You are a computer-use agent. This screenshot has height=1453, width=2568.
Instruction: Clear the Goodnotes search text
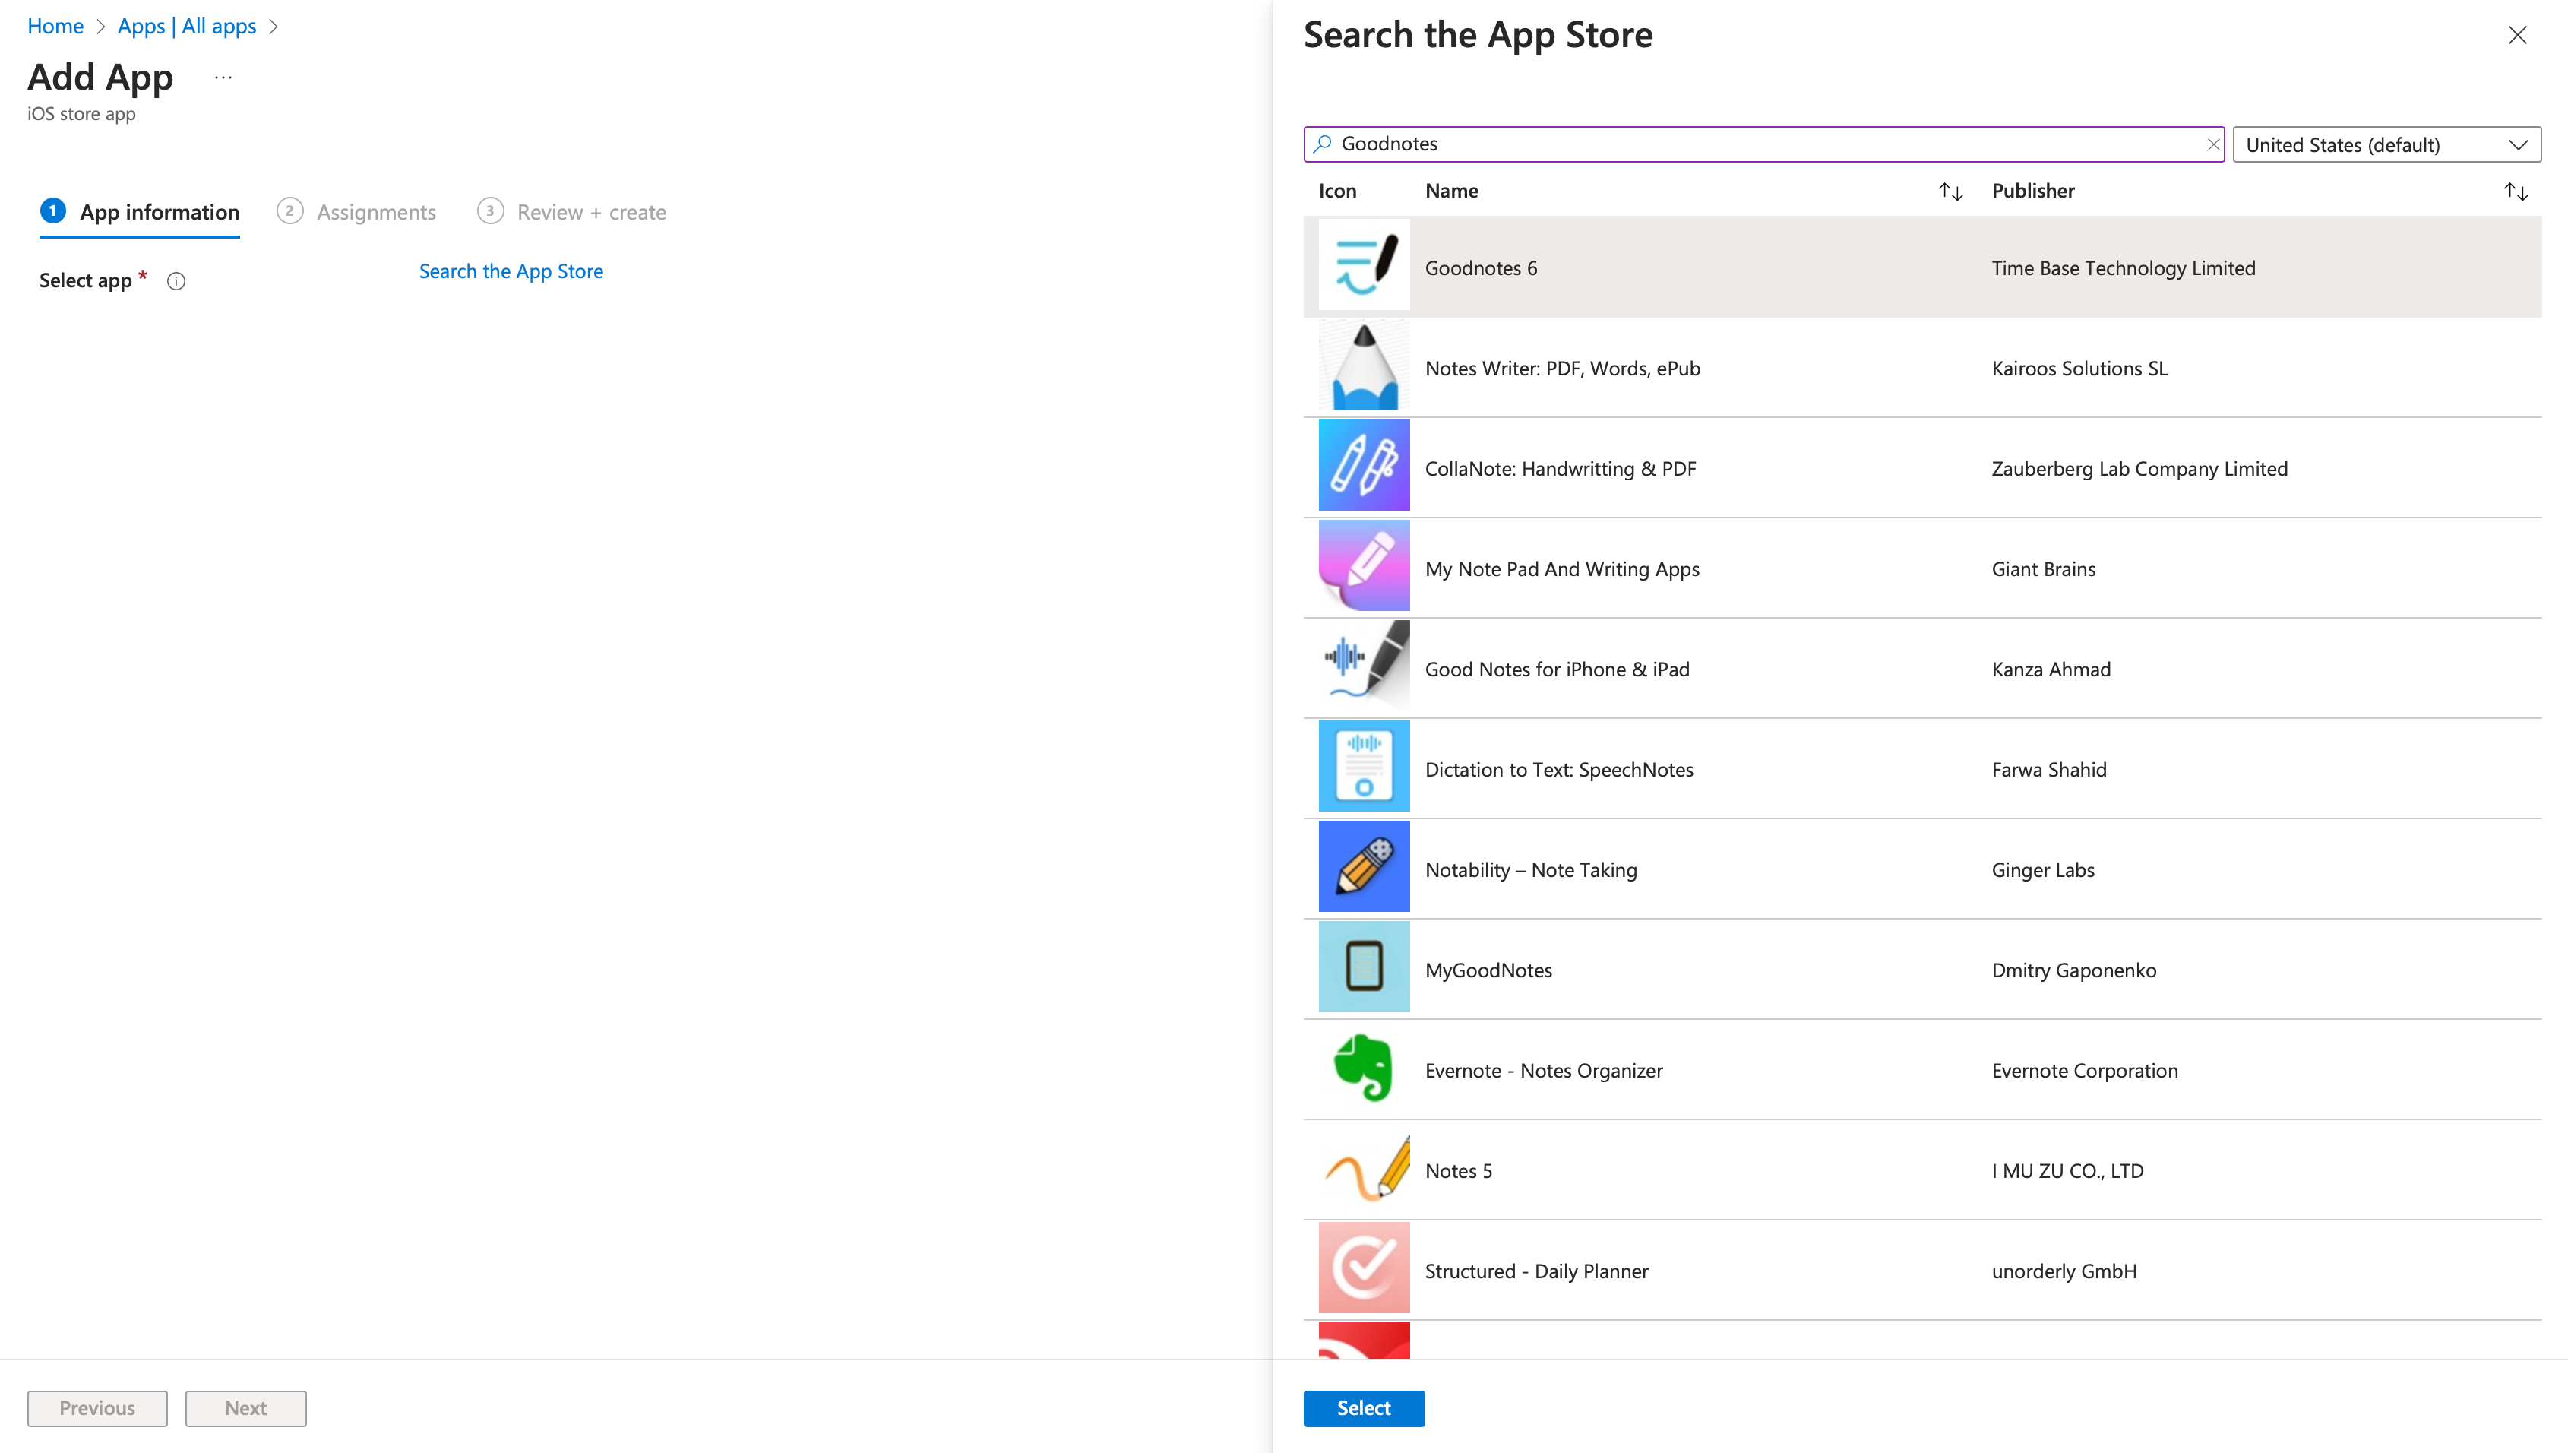click(2212, 144)
